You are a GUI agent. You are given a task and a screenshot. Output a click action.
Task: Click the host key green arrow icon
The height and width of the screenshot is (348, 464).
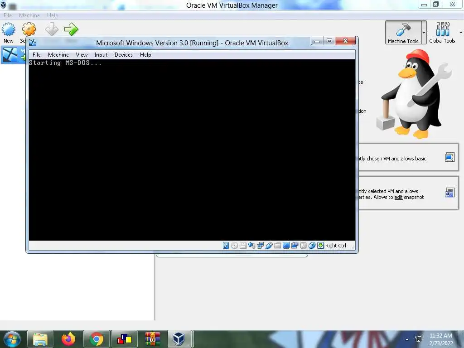pyautogui.click(x=320, y=245)
